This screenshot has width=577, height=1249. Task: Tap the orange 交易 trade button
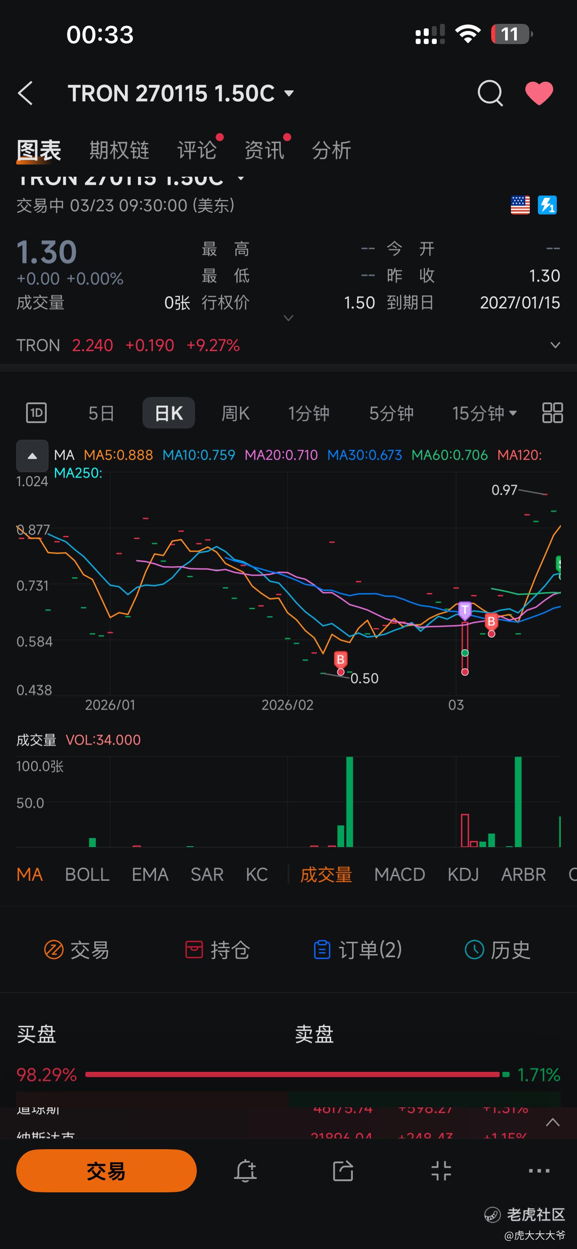107,1171
